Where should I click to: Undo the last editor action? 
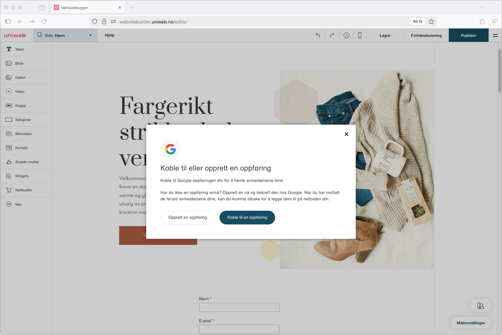pos(318,35)
